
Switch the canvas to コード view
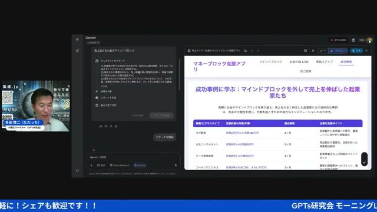(323, 51)
